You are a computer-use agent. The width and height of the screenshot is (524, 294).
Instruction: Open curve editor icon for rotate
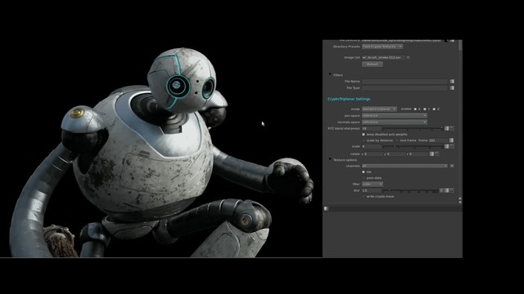[437, 154]
